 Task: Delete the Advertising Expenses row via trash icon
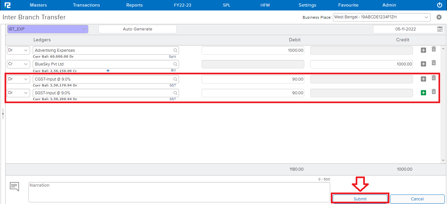pos(434,49)
